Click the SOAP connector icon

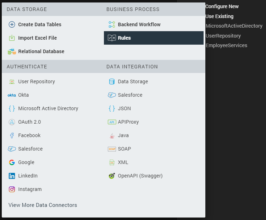click(x=112, y=149)
